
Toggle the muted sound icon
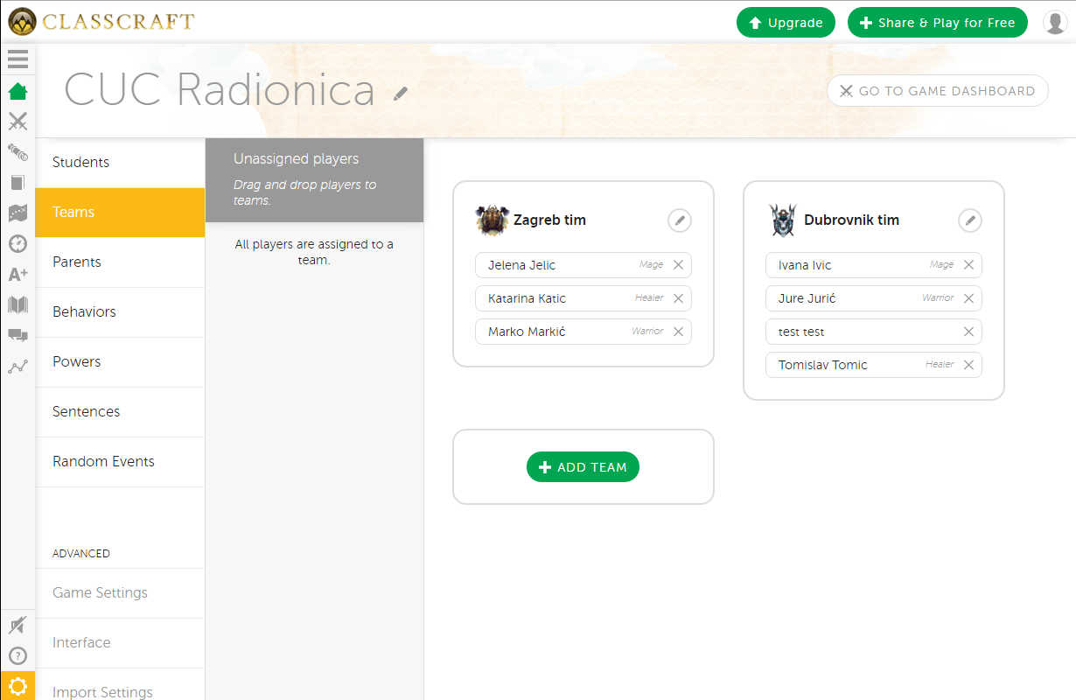(17, 626)
